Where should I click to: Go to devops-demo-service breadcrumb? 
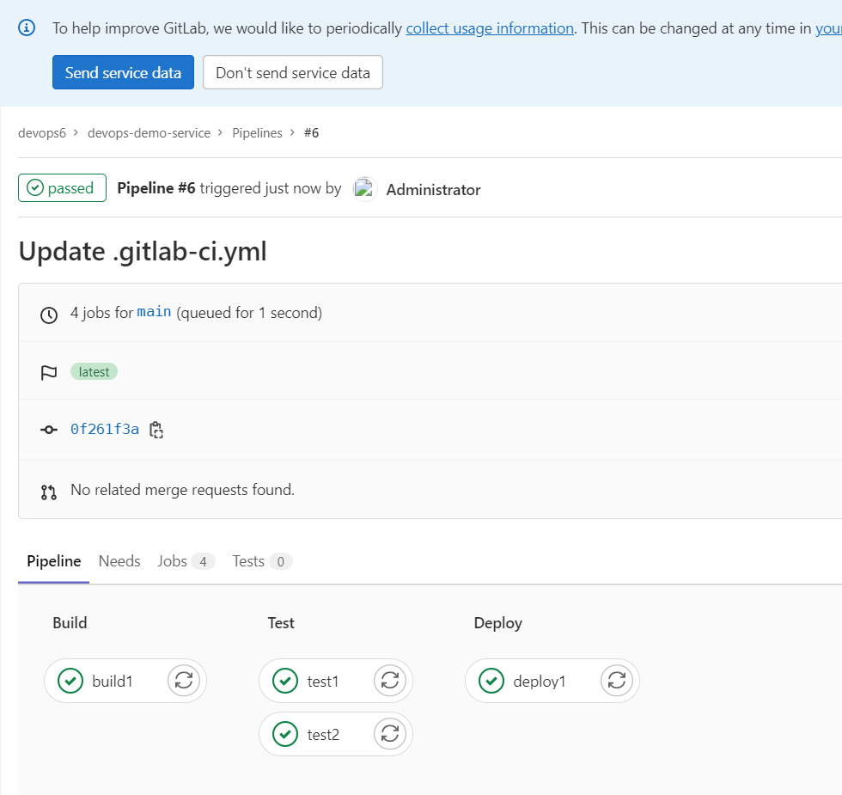tap(149, 132)
